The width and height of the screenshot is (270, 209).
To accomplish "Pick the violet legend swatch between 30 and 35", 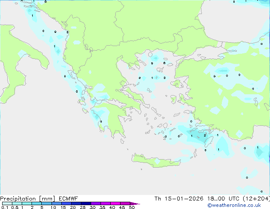I will (96, 203).
